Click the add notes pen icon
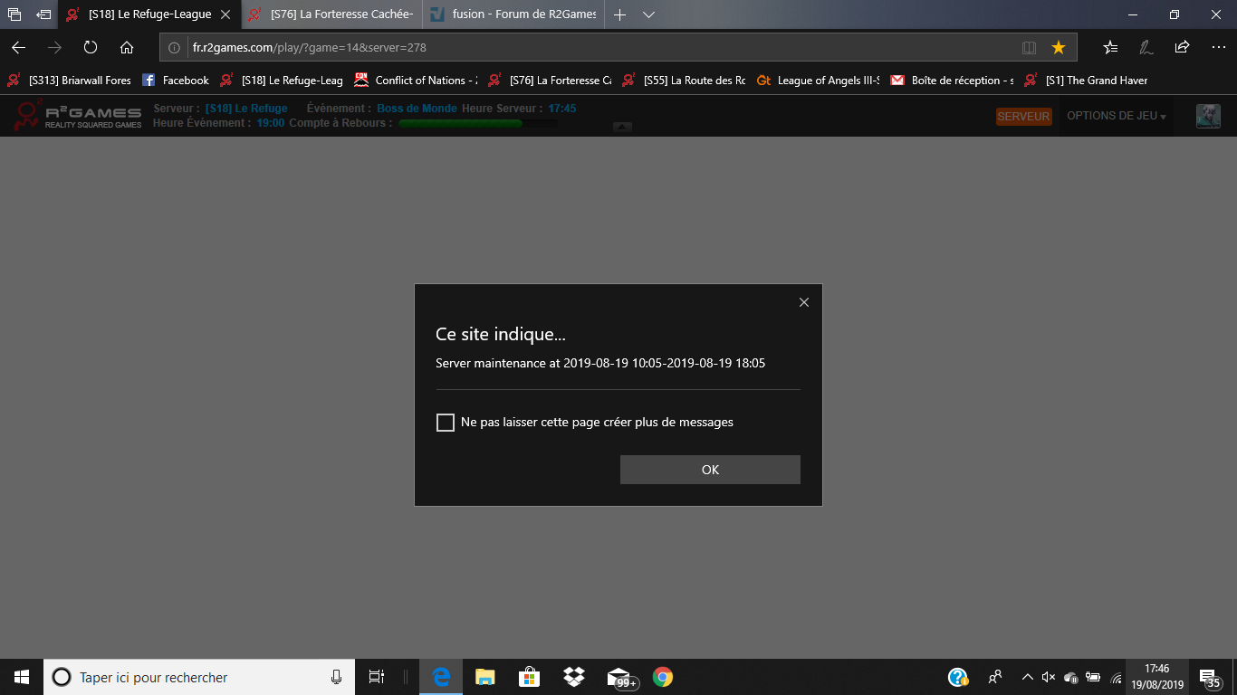The height and width of the screenshot is (695, 1237). 1146,47
